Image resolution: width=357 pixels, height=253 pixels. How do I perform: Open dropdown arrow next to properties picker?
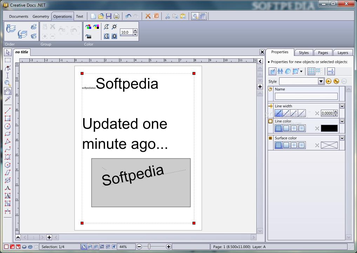point(301,71)
